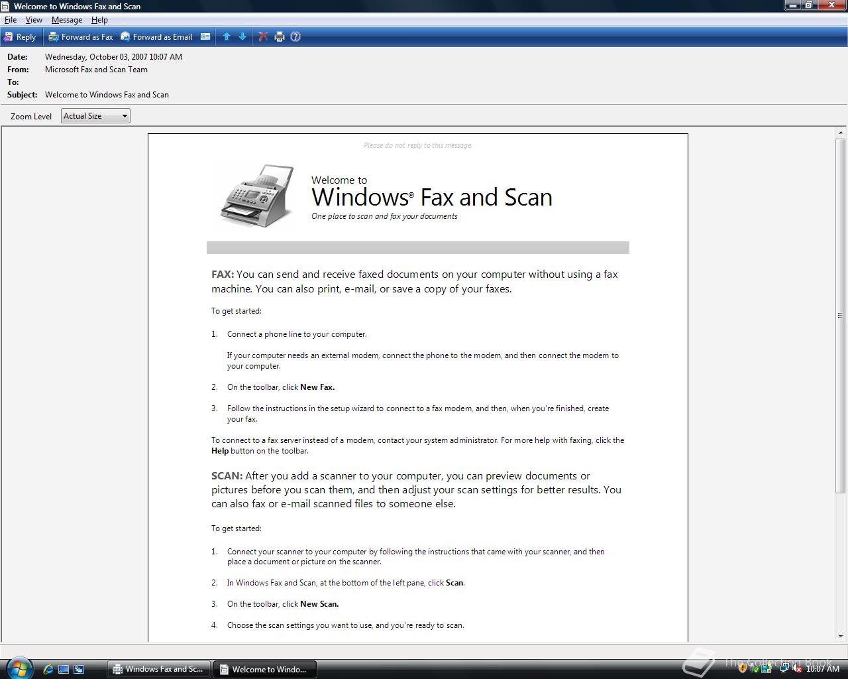Click the taskbar clock showing 10:07 AM
The width and height of the screenshot is (848, 679).
823,669
